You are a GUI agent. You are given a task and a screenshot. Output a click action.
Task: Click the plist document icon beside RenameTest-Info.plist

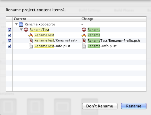pos(31,46)
